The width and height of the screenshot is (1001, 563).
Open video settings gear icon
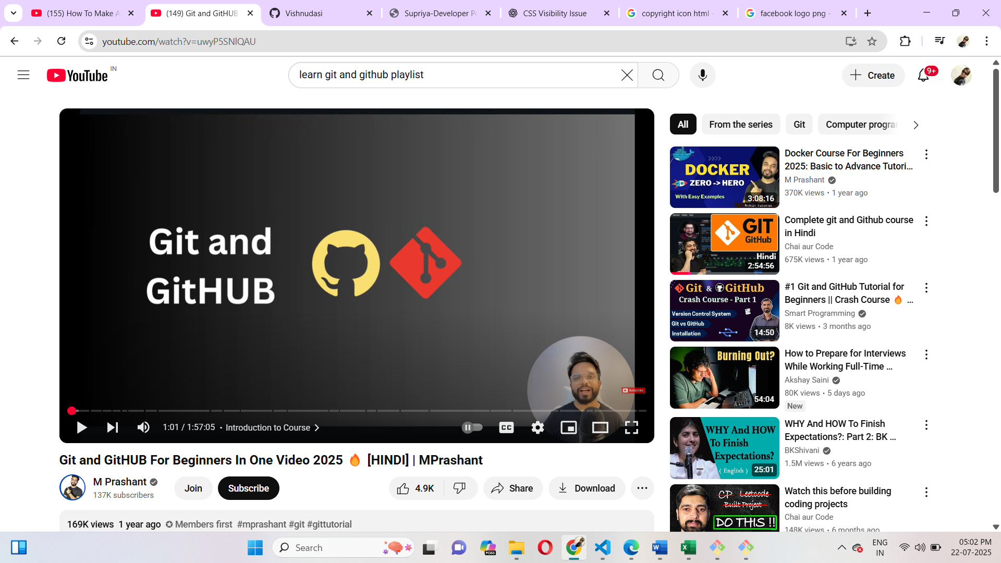pyautogui.click(x=538, y=427)
